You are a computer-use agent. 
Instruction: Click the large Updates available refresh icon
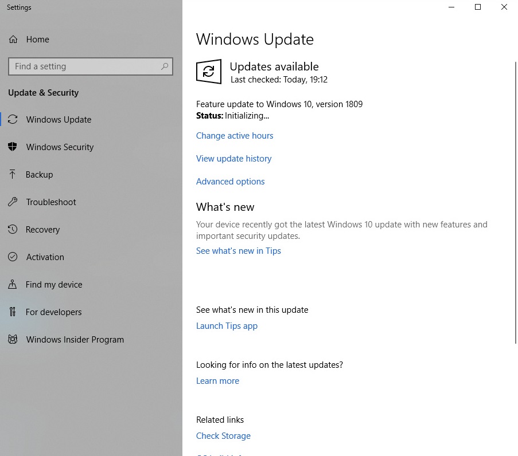pos(209,72)
